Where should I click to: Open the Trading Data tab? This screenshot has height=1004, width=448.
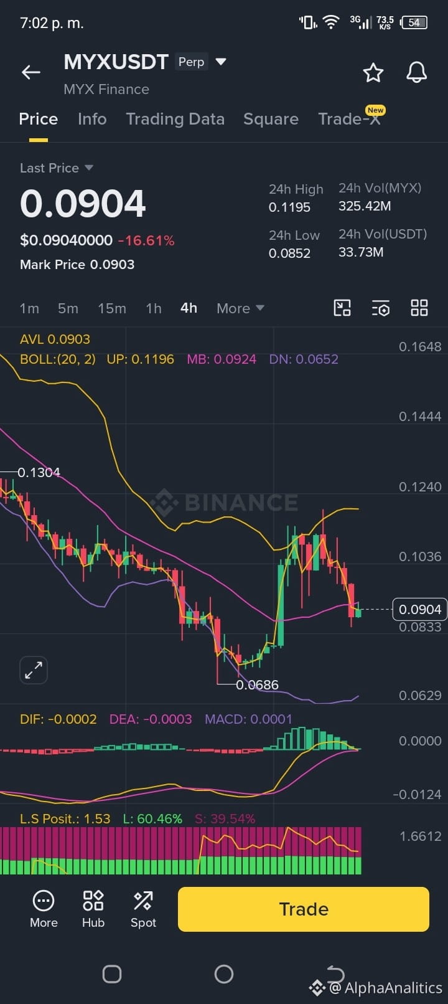pos(175,119)
